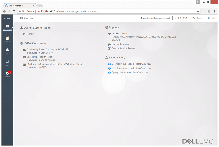Click '9 days ago - by PKPhu' text

click(x=37, y=67)
